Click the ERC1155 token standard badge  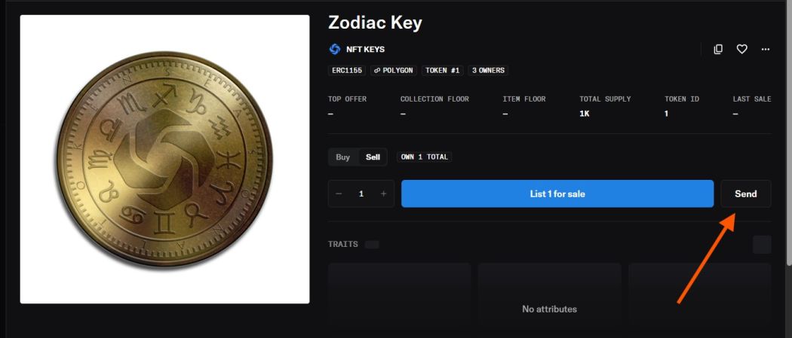[347, 70]
